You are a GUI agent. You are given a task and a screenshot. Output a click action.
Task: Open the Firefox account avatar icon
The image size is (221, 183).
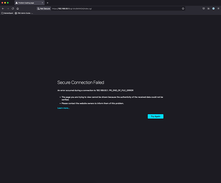click(214, 9)
